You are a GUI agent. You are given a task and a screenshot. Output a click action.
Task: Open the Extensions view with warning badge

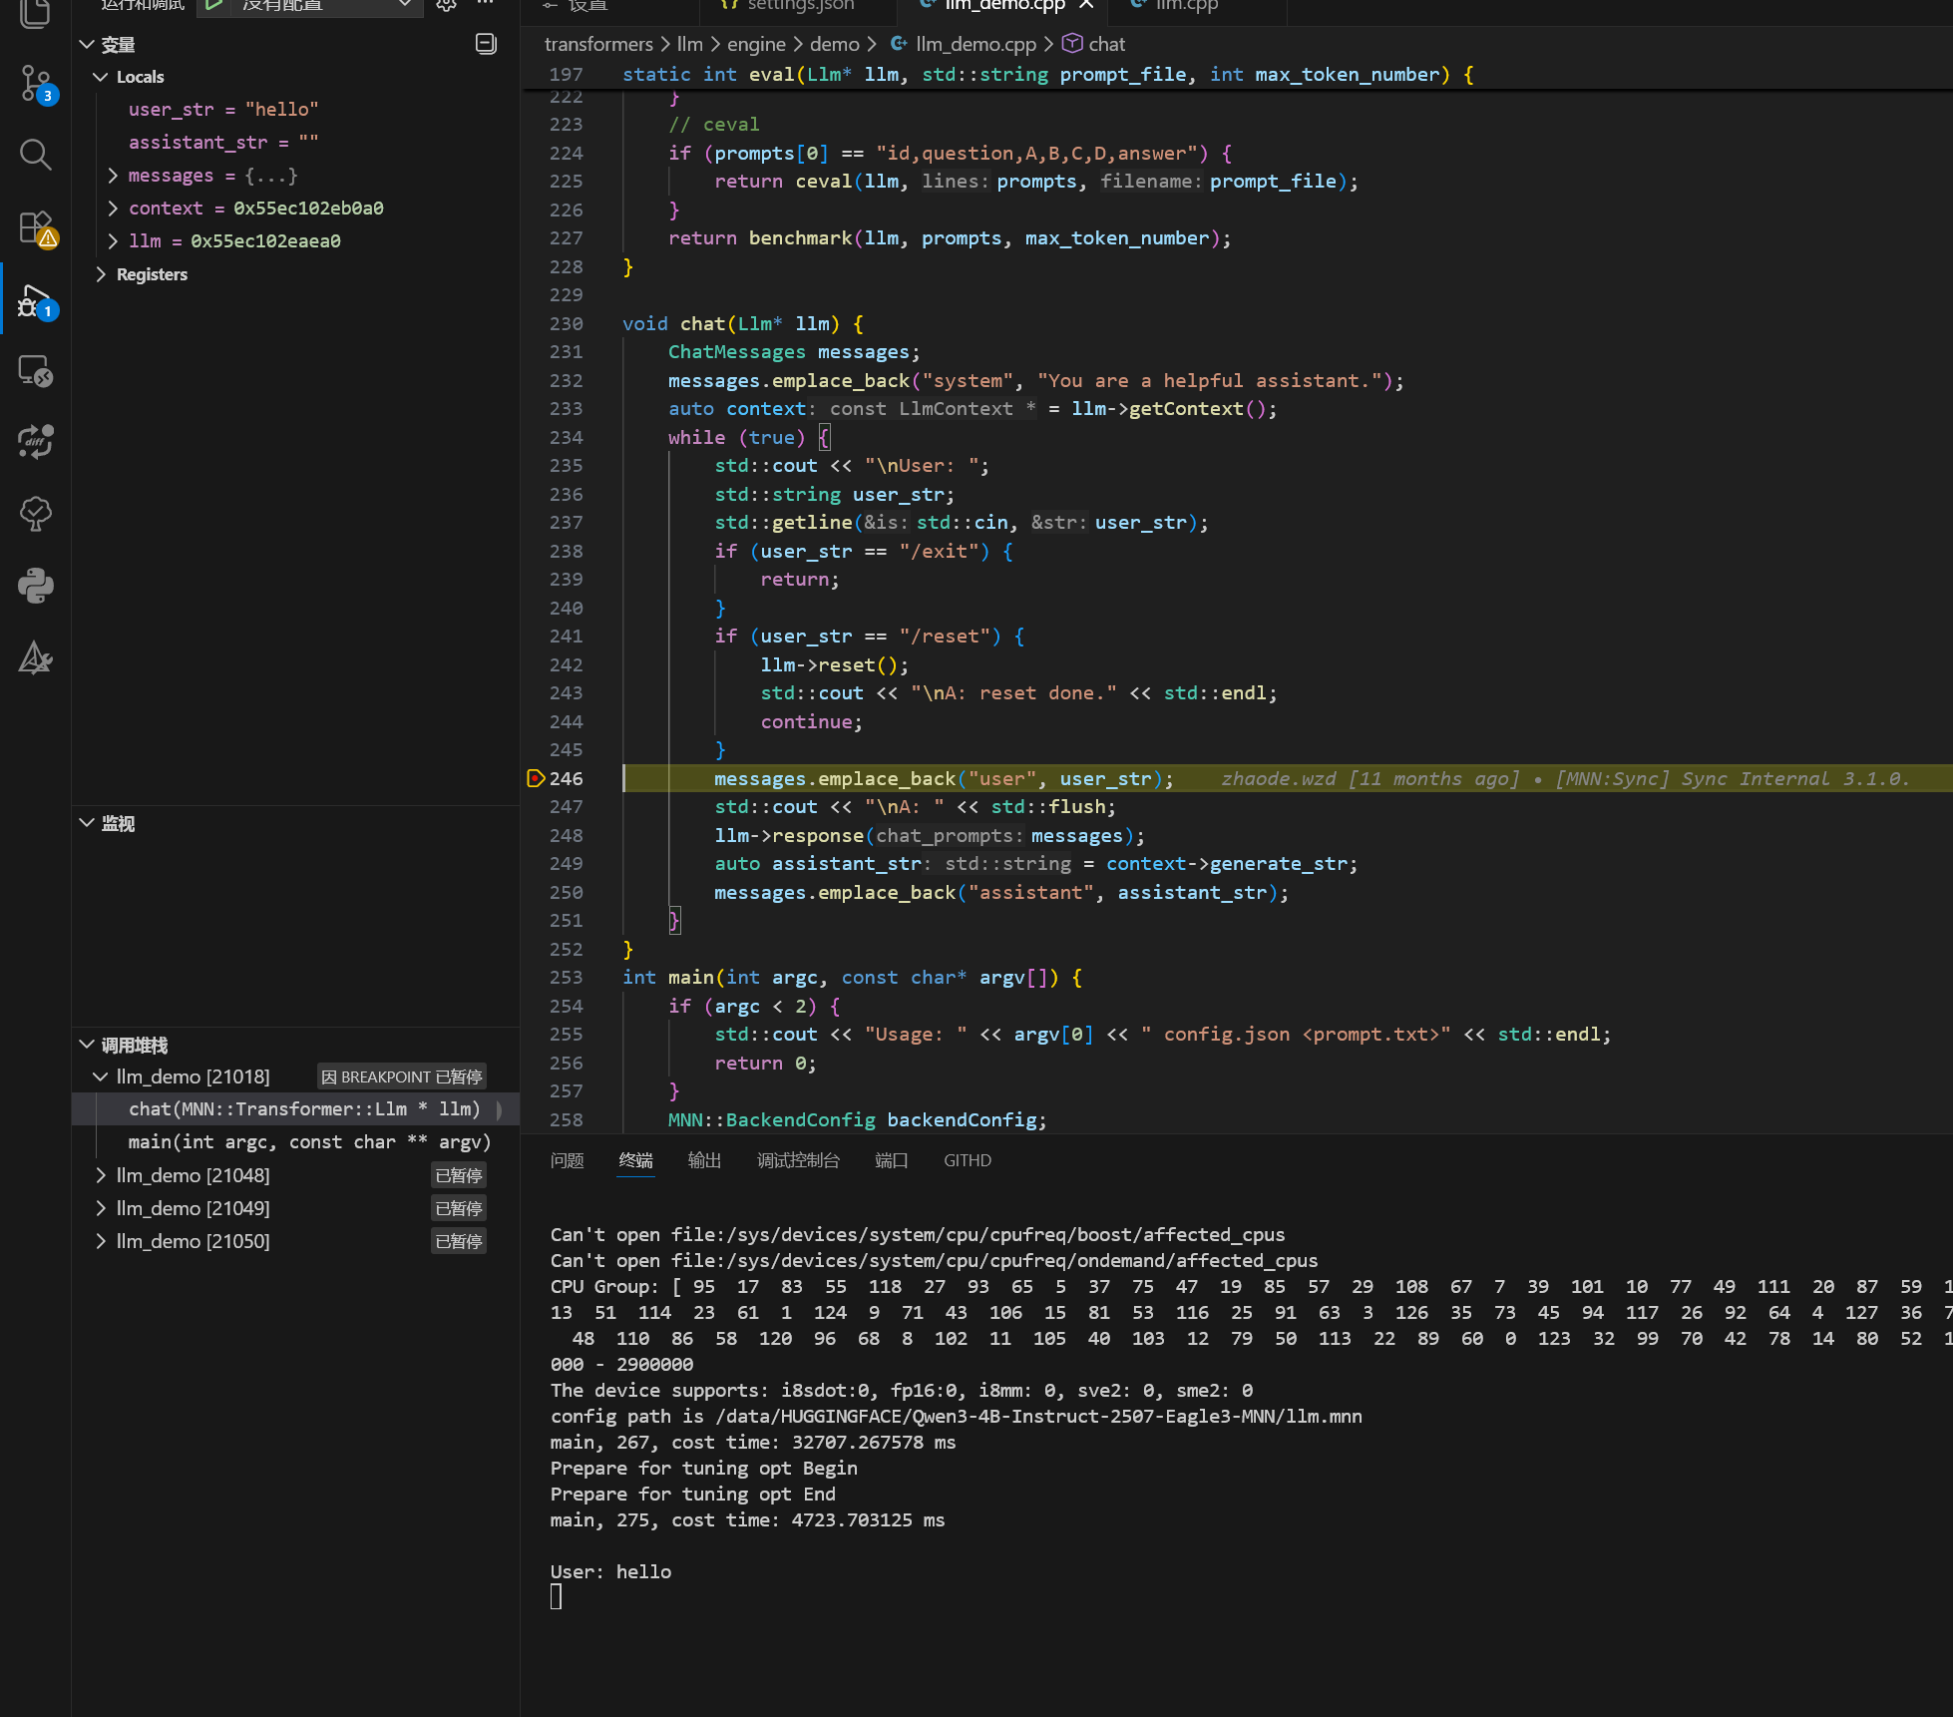coord(36,227)
